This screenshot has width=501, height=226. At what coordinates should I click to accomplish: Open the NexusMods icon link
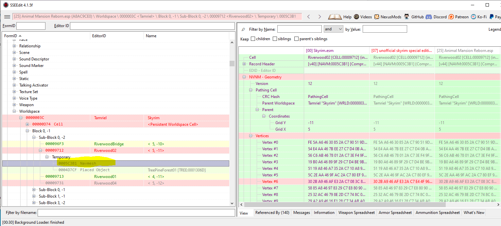(x=377, y=17)
